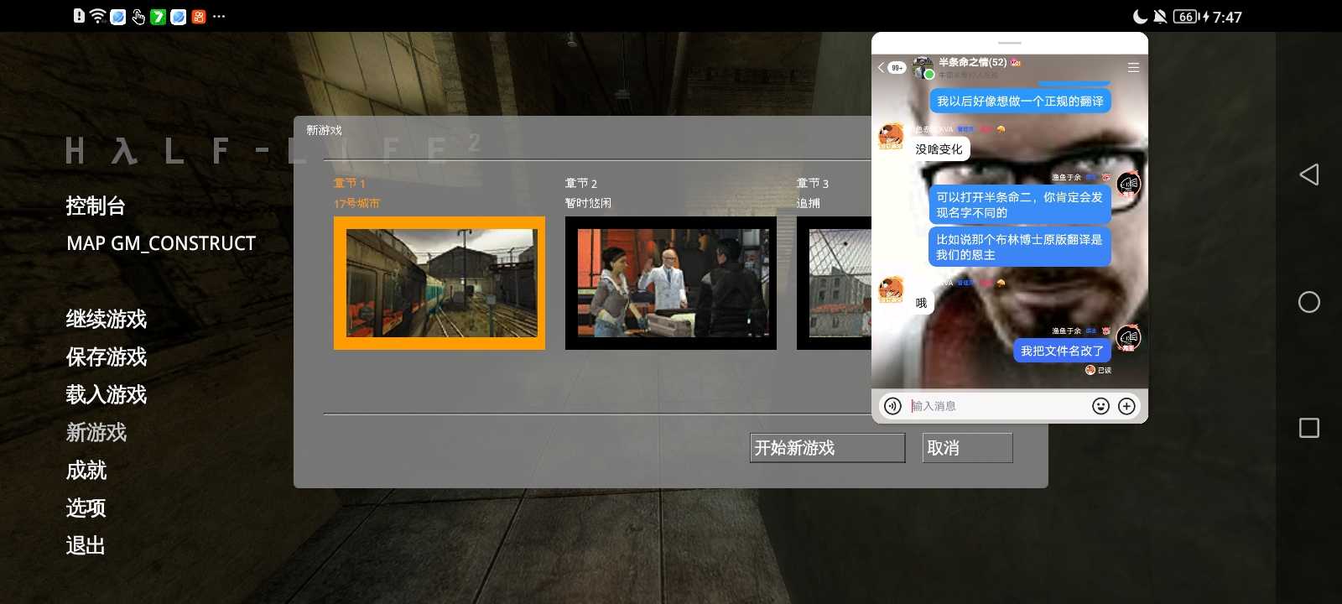1342x604 pixels.
Task: Open 控制台 console from main menu
Action: (96, 206)
